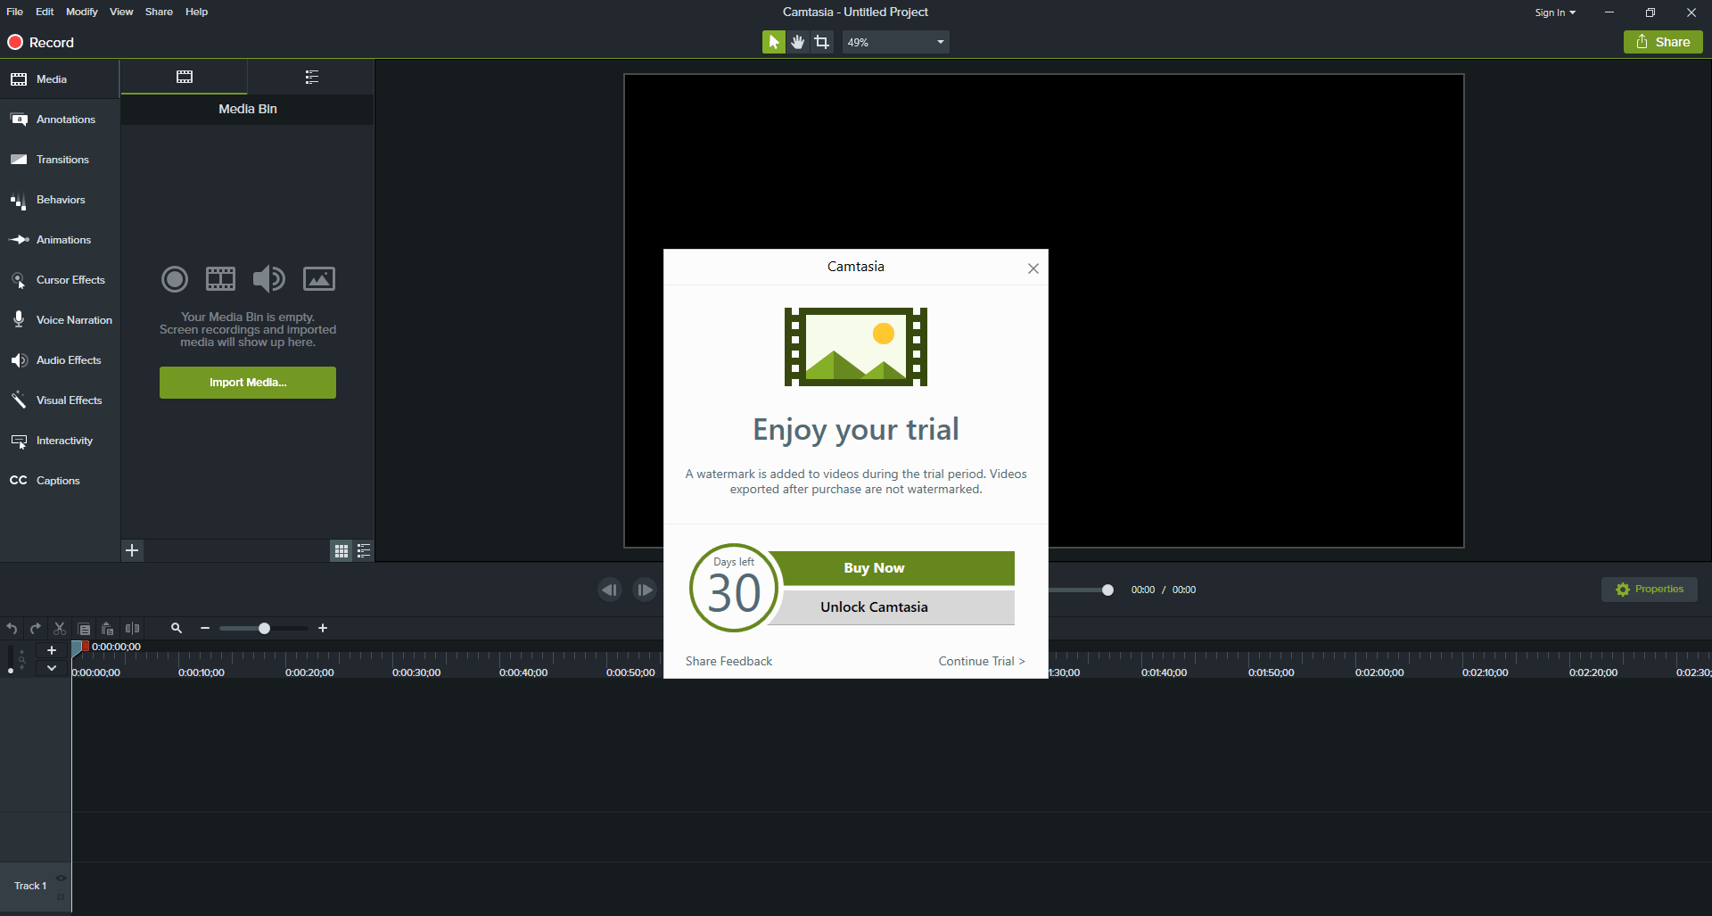Select the Pan hand tool
This screenshot has width=1712, height=916.
[797, 42]
